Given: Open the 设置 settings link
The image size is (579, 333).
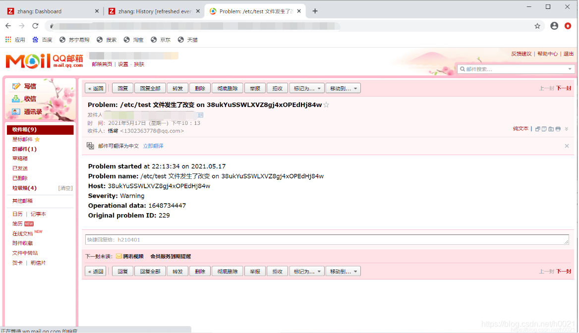Looking at the screenshot, I should (123, 64).
